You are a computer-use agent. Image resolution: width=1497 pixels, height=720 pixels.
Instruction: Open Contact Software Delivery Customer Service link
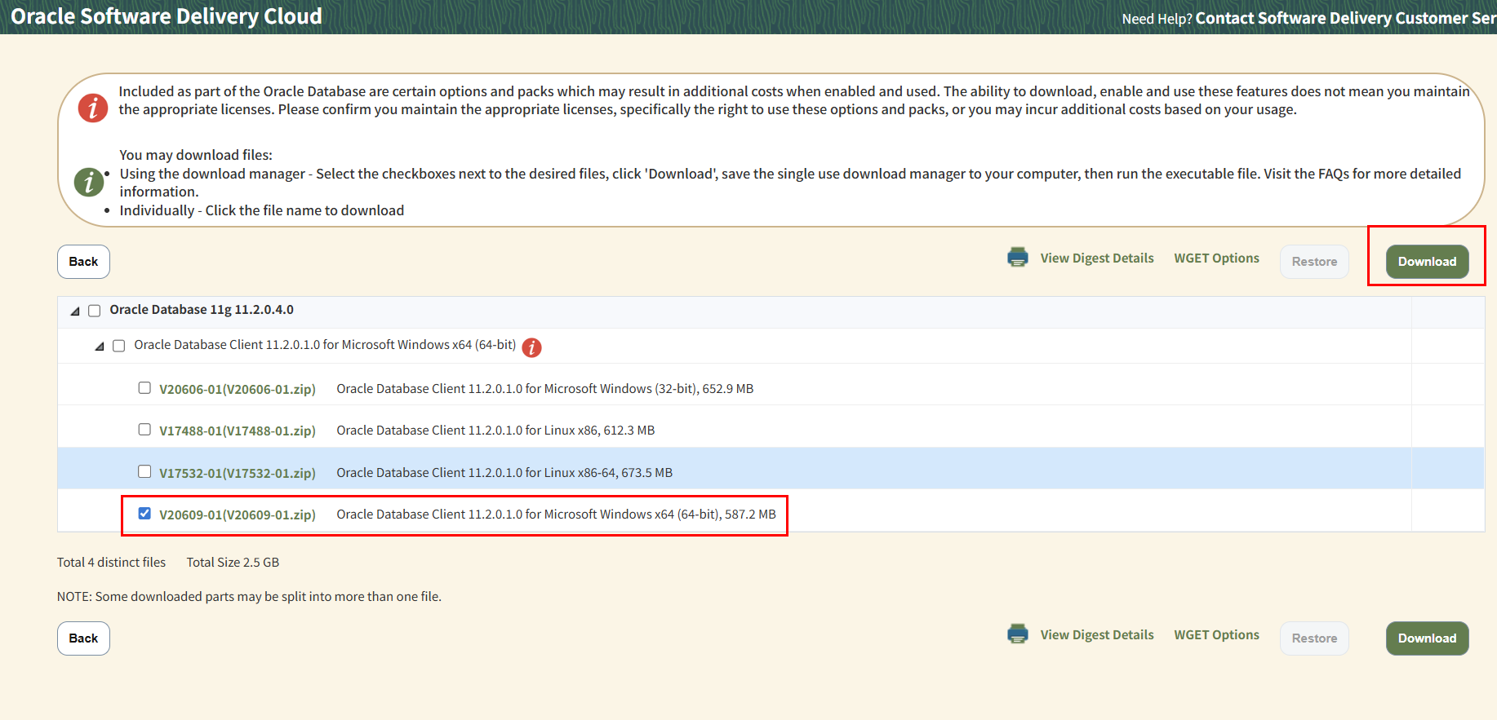(x=1346, y=18)
